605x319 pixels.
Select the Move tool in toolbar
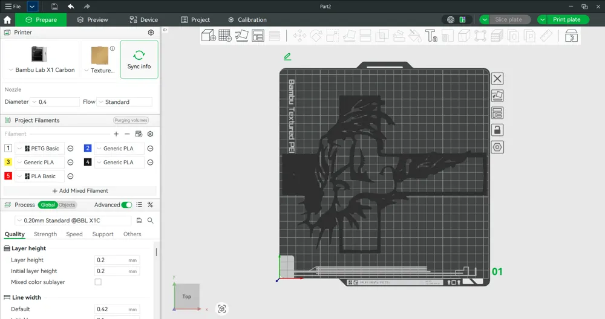(299, 36)
